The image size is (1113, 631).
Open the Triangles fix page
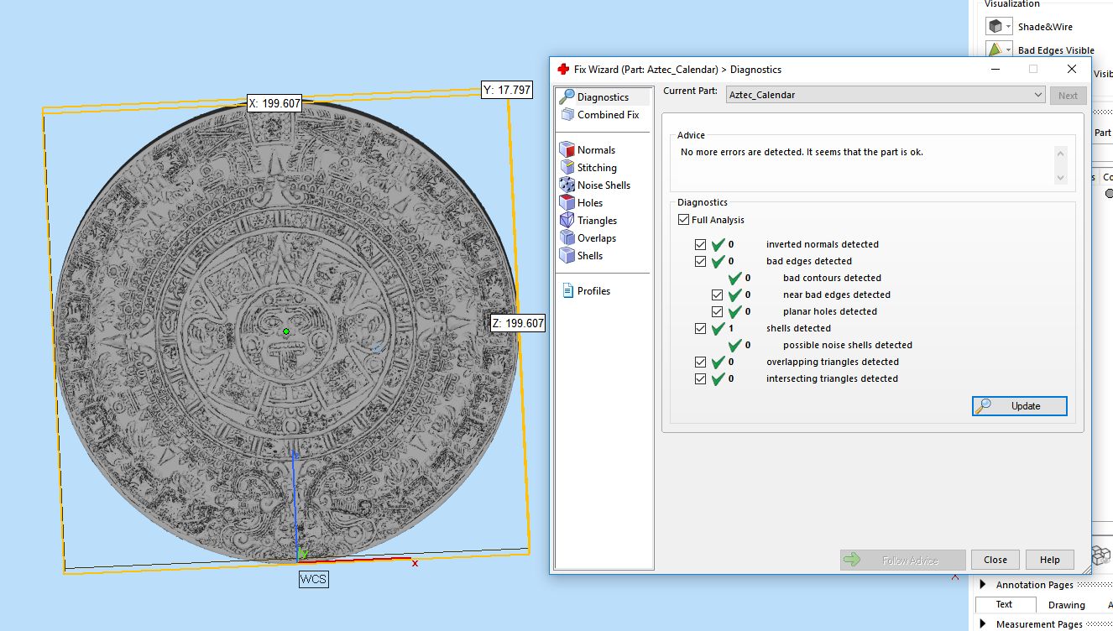[596, 221]
